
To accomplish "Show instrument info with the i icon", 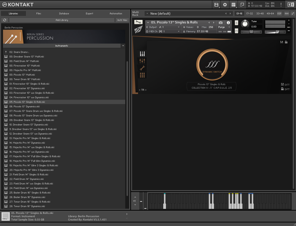I will (x=228, y=22).
